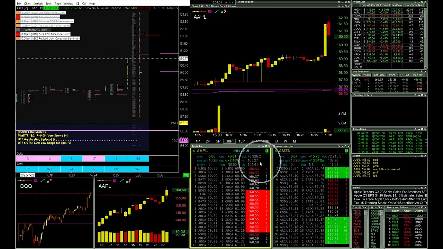The height and width of the screenshot is (249, 443).
Task: Open 'Top 15 Trending Stocks' headline
Action: (x=390, y=203)
